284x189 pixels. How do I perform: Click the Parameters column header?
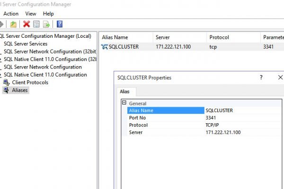coord(273,37)
